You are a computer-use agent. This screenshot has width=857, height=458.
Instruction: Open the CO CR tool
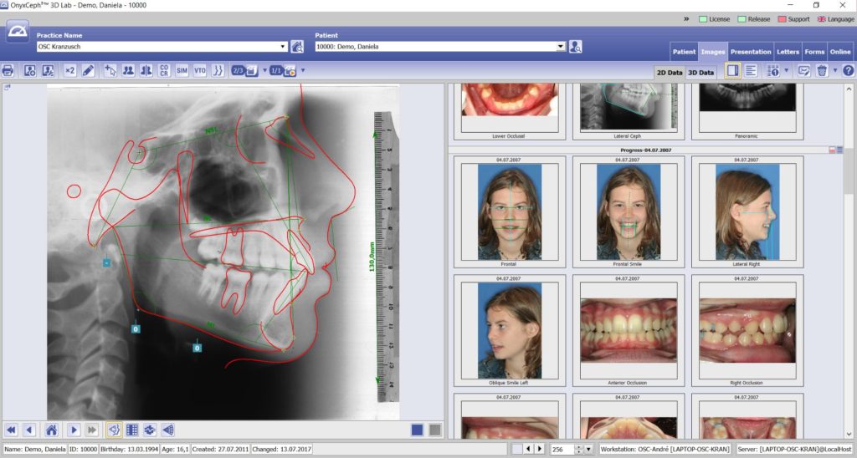[x=164, y=70]
